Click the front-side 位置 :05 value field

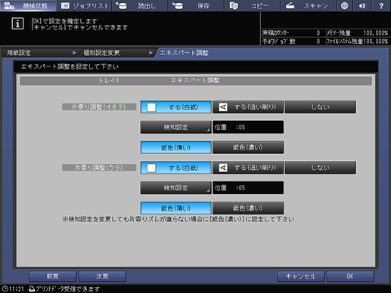click(x=248, y=127)
